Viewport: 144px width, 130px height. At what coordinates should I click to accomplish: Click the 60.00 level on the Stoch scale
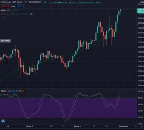[x=140, y=105]
